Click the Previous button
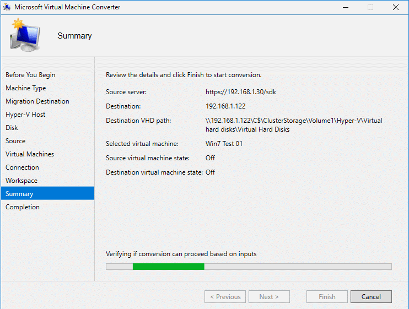 coord(225,297)
